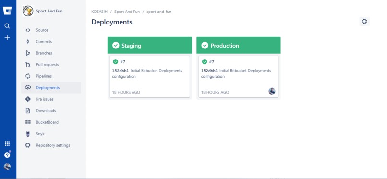Viewport: 387px width, 179px height.
Task: Open Snyk in the sidebar
Action: 51,134
